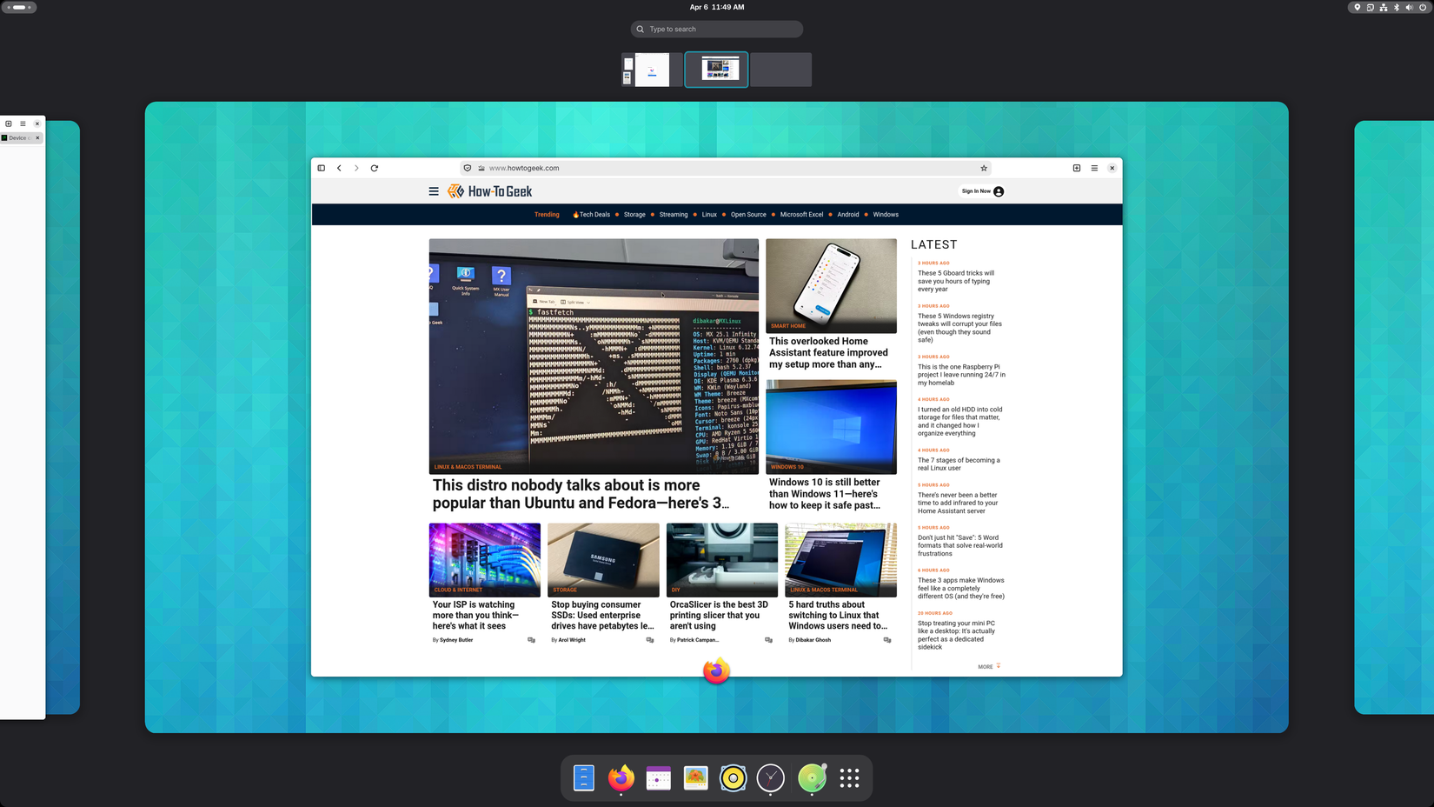This screenshot has width=1434, height=807.
Task: Open the distro nobody talks about article
Action: pyautogui.click(x=581, y=494)
